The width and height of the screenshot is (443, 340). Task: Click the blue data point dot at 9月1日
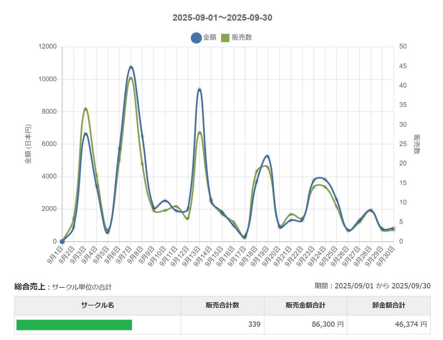[62, 241]
